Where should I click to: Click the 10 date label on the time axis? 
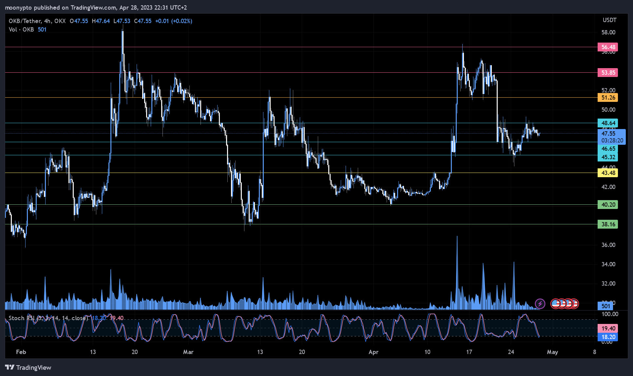click(x=427, y=352)
